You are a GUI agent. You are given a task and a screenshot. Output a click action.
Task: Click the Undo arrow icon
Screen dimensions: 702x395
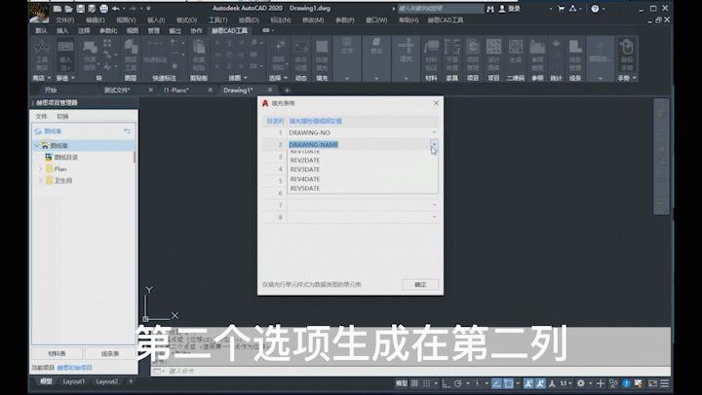pyautogui.click(x=116, y=9)
